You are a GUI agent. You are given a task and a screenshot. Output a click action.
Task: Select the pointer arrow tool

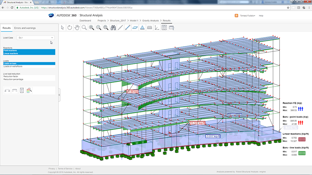(x=63, y=28)
